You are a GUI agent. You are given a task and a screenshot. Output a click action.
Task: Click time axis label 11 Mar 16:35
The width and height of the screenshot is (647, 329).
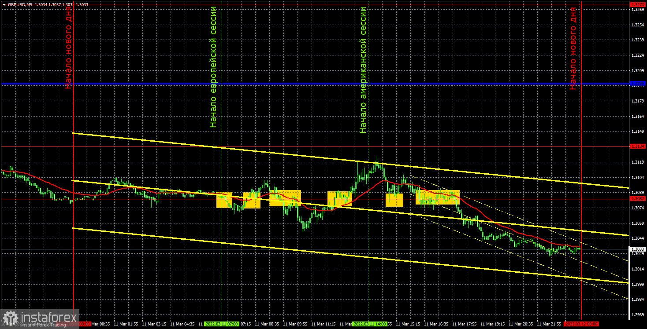(x=436, y=324)
